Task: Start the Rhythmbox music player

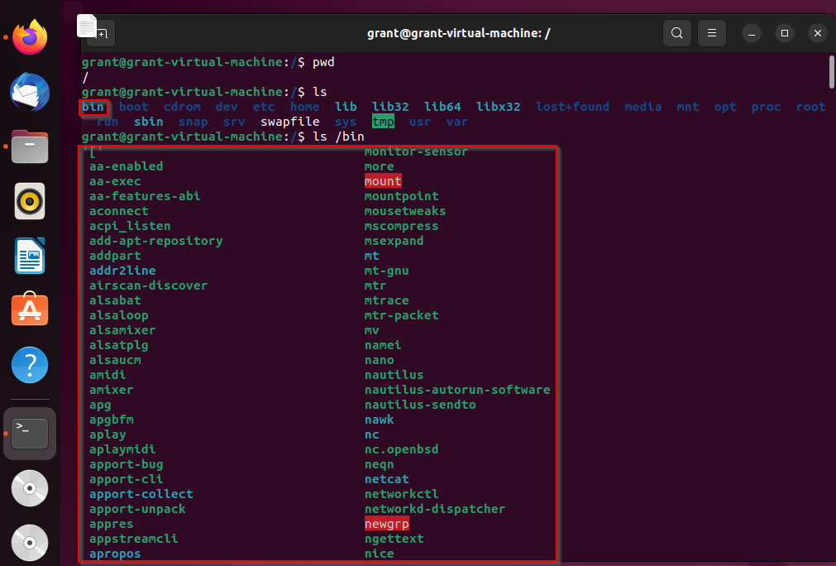Action: 30,201
